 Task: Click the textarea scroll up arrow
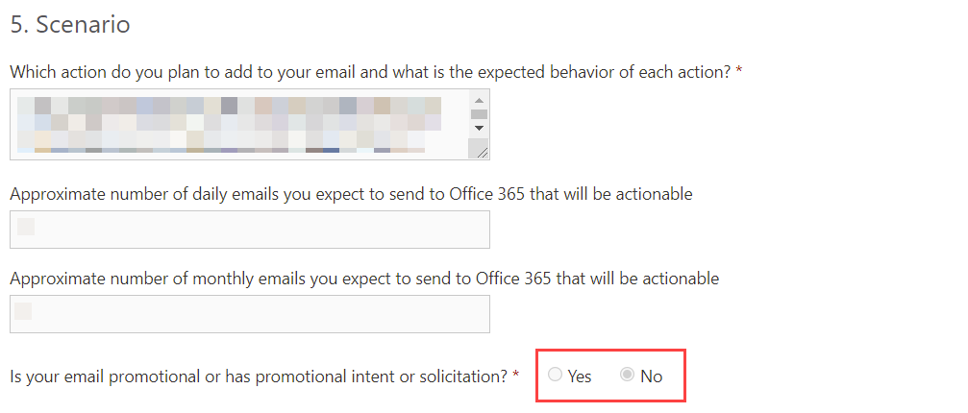pos(479,98)
